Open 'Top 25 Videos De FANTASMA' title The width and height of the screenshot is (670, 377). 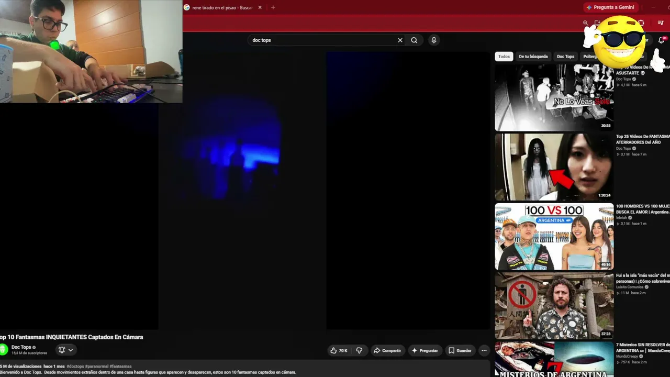(x=643, y=139)
